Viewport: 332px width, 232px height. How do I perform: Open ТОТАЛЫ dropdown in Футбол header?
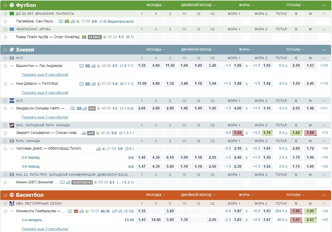coord(295,5)
